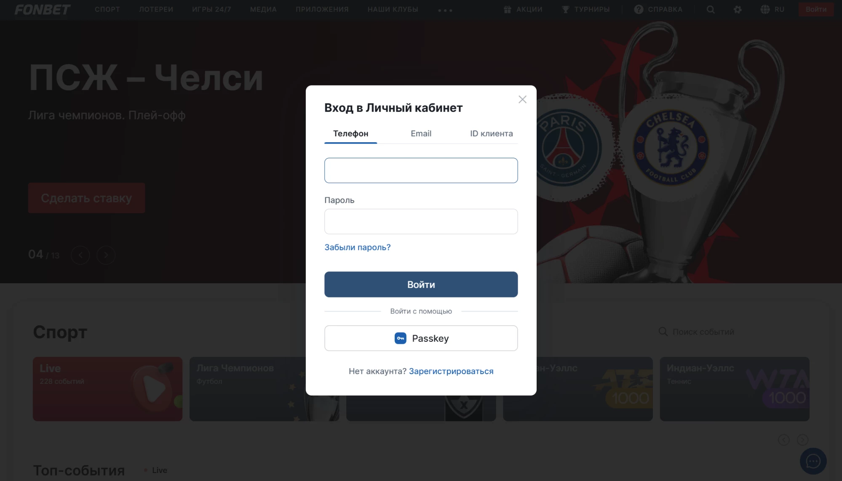The width and height of the screenshot is (842, 481).
Task: Click the Зарегистрироваться link
Action: (x=451, y=371)
